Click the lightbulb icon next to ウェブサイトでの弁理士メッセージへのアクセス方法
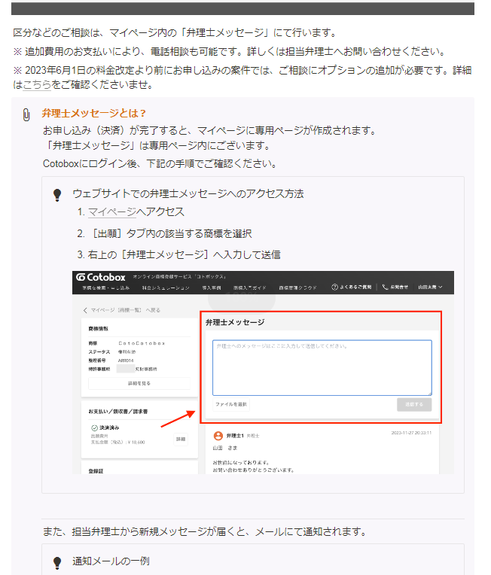This screenshot has height=575, width=491. pos(57,195)
